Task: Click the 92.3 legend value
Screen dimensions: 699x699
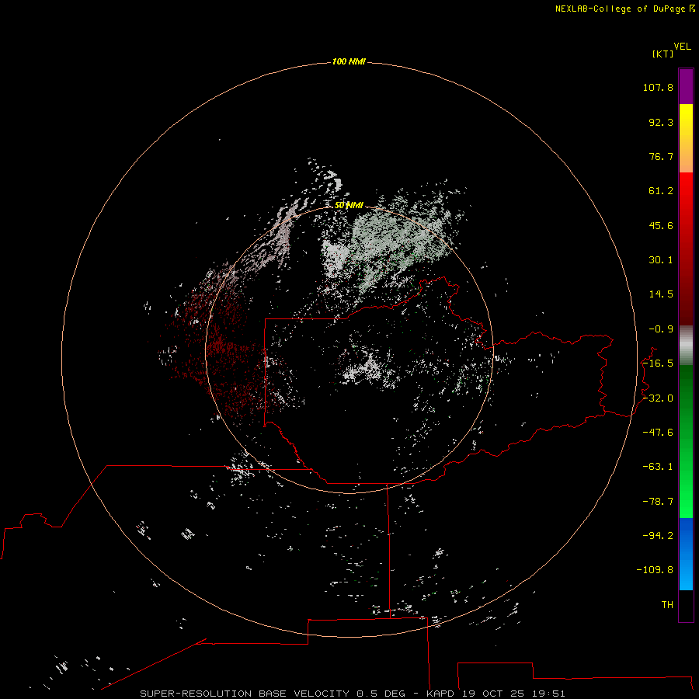Action: [661, 122]
